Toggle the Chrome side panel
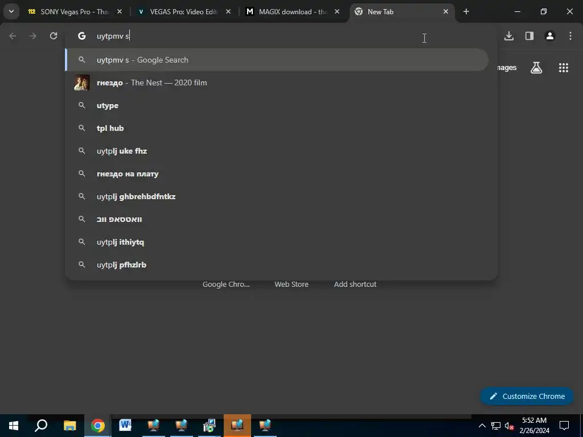 point(529,36)
